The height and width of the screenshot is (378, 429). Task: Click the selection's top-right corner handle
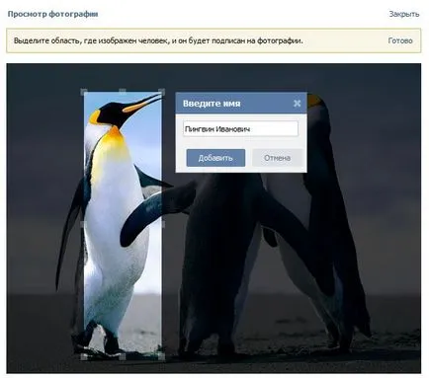click(162, 92)
